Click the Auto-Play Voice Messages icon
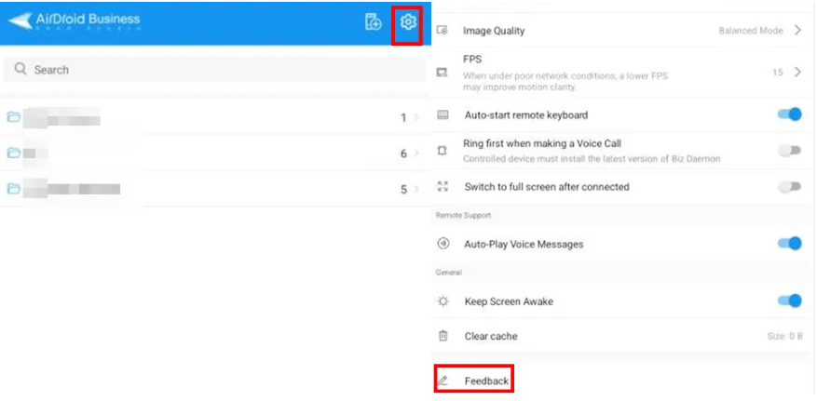817x401 pixels. point(443,244)
